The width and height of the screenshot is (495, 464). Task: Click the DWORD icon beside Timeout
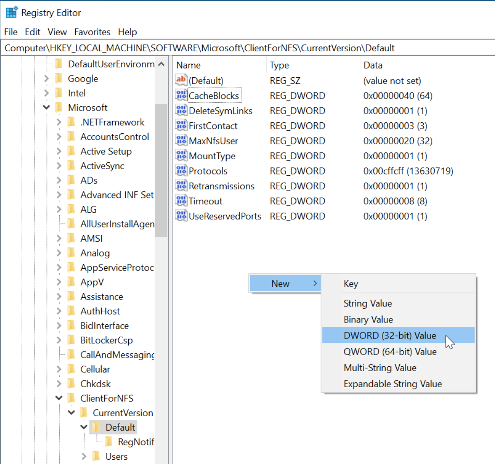pos(181,201)
